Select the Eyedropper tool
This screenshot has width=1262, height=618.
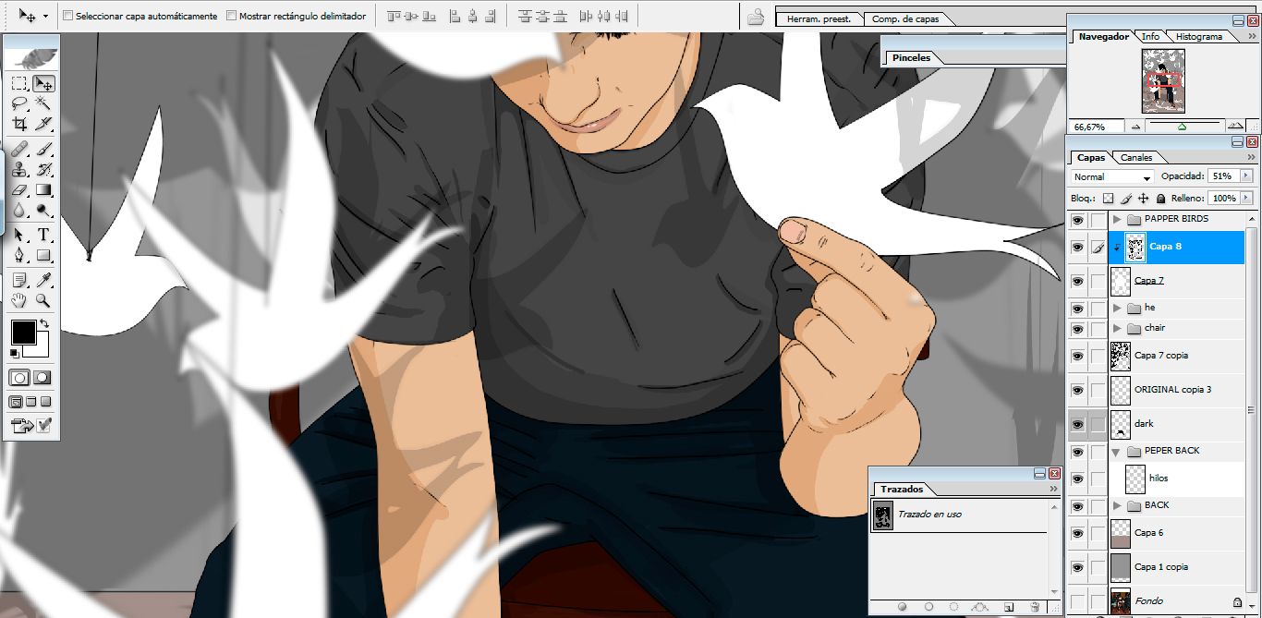42,279
